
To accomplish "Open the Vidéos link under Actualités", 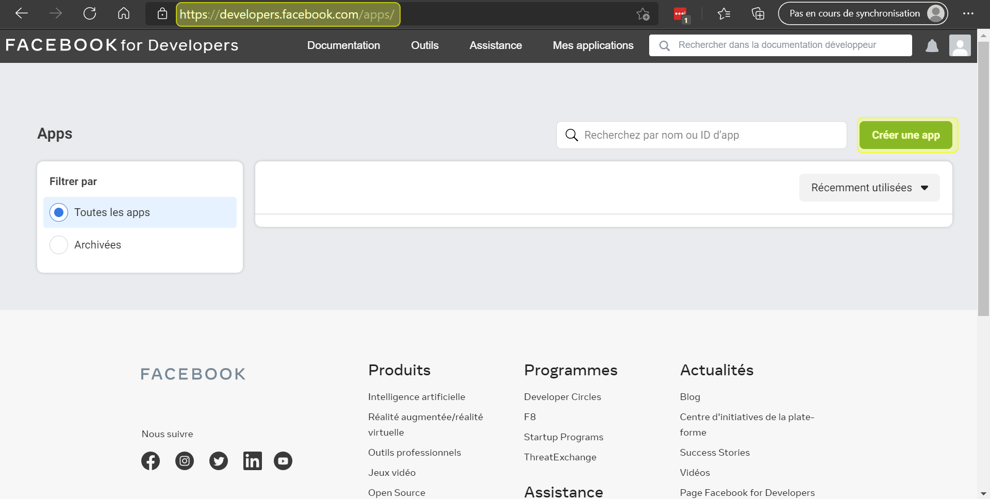I will [x=695, y=473].
